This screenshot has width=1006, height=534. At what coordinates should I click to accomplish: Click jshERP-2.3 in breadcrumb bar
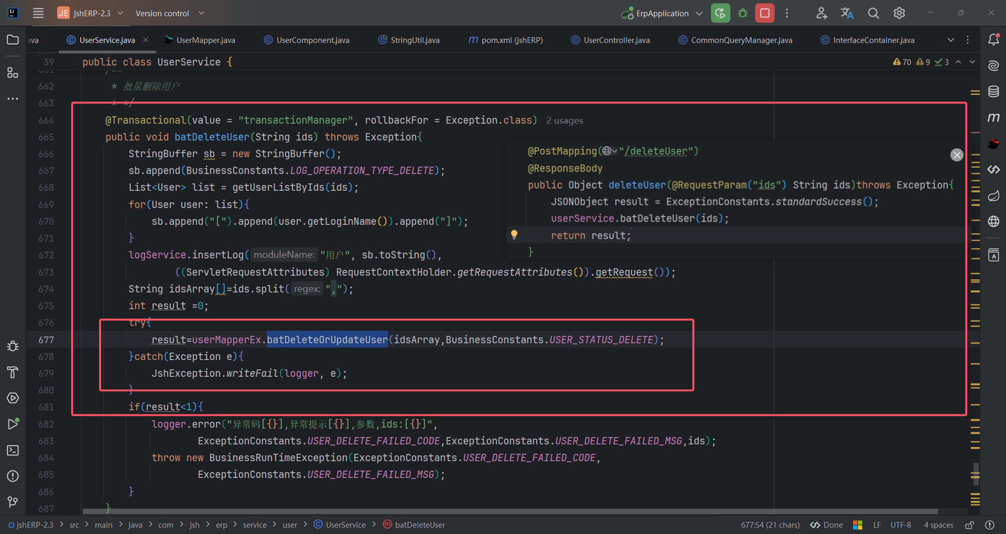(31, 525)
